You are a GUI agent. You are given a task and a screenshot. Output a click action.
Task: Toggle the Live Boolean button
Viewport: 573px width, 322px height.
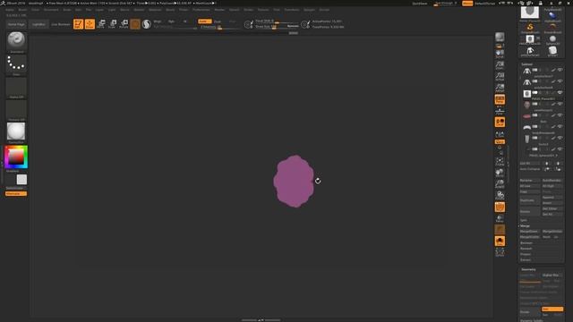61,24
